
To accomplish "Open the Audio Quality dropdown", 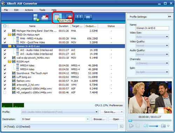I will [x=152, y=54].
